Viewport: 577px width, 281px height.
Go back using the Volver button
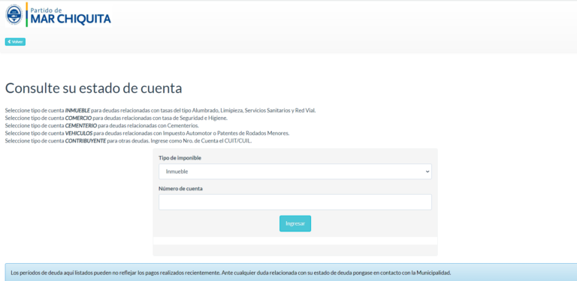(x=15, y=42)
